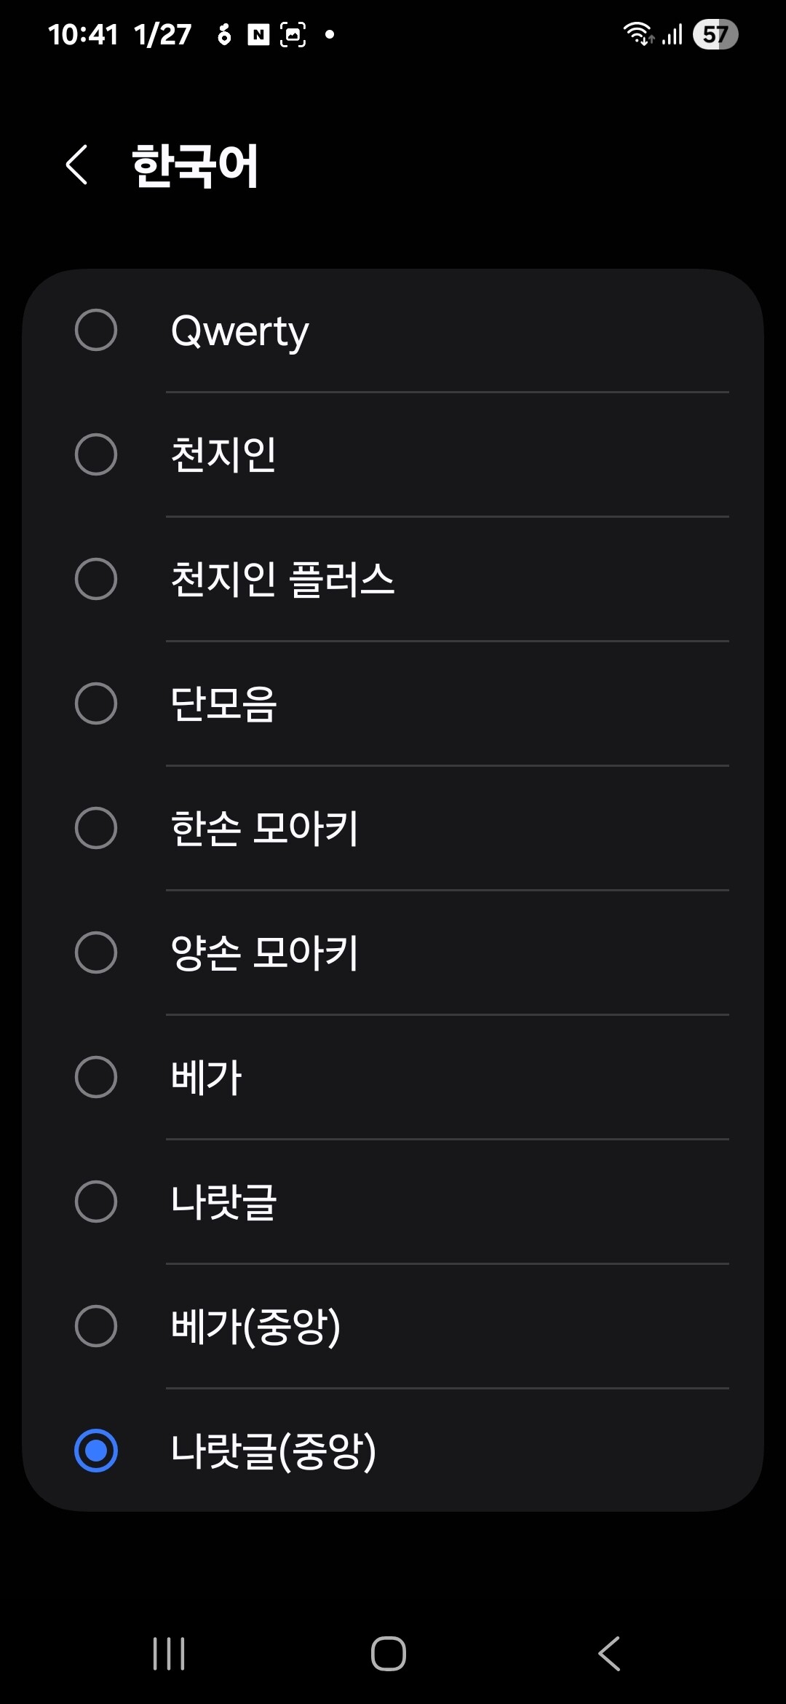Tap the back arrow next to 한국어

(x=76, y=165)
